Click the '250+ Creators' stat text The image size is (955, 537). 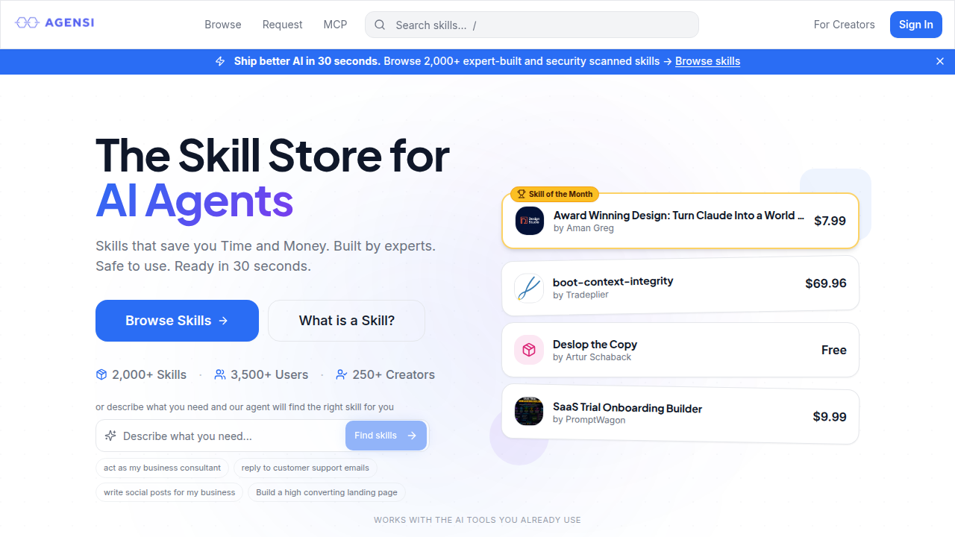point(393,374)
